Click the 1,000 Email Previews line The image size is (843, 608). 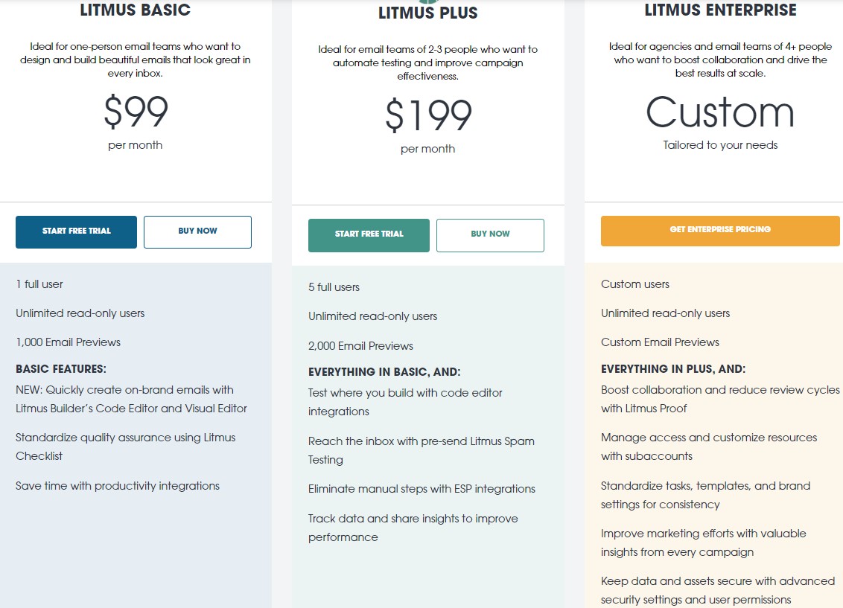(68, 342)
